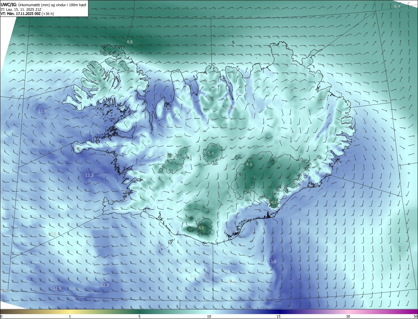
Task: Click the color scale label '1'
Action: [70, 317]
